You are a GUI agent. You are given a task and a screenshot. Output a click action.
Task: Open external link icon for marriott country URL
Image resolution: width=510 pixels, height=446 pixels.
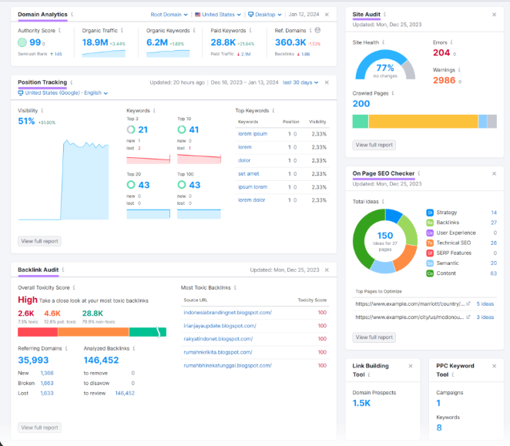[468, 303]
